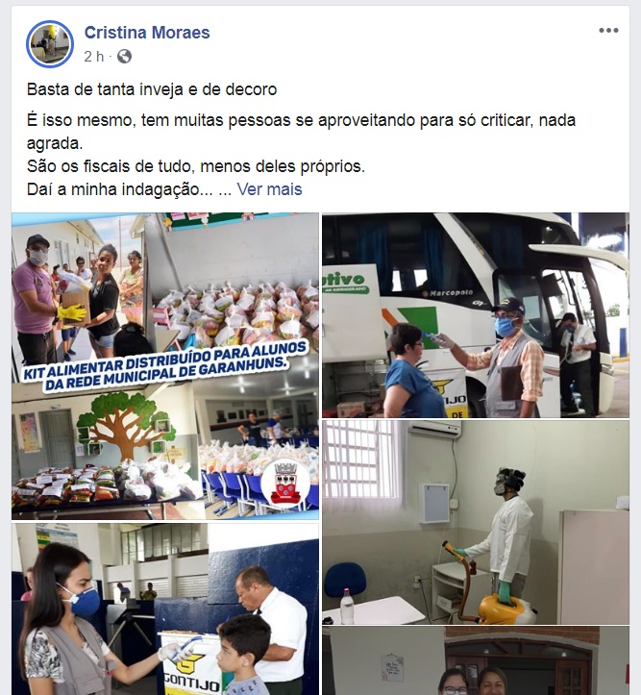Open the masked woman checking boy photo
This screenshot has height=695, width=641.
point(164,609)
